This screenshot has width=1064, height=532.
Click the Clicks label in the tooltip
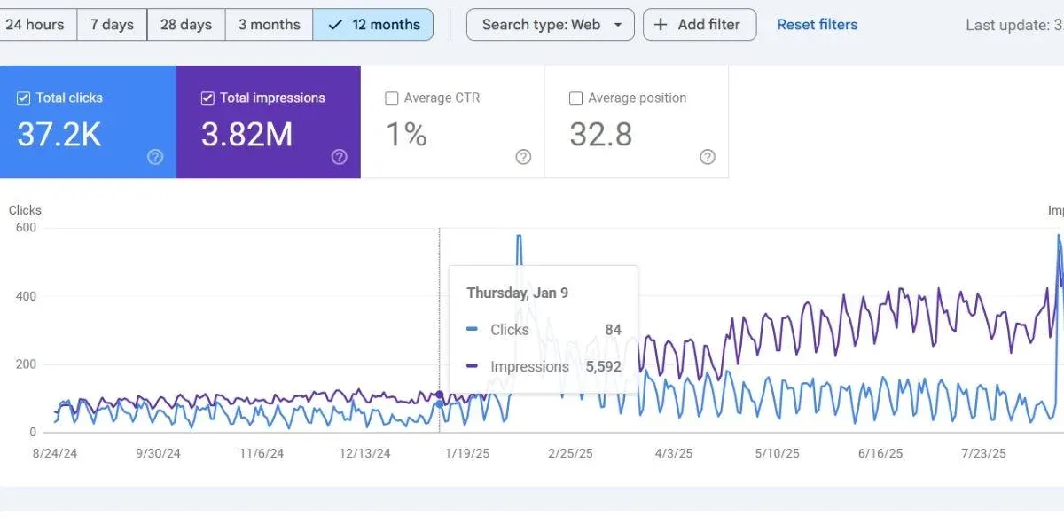(x=509, y=329)
